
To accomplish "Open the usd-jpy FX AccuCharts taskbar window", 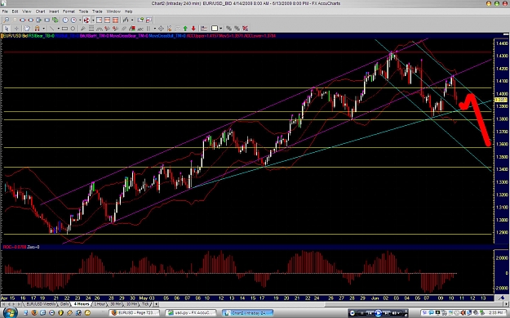I will point(191,313).
